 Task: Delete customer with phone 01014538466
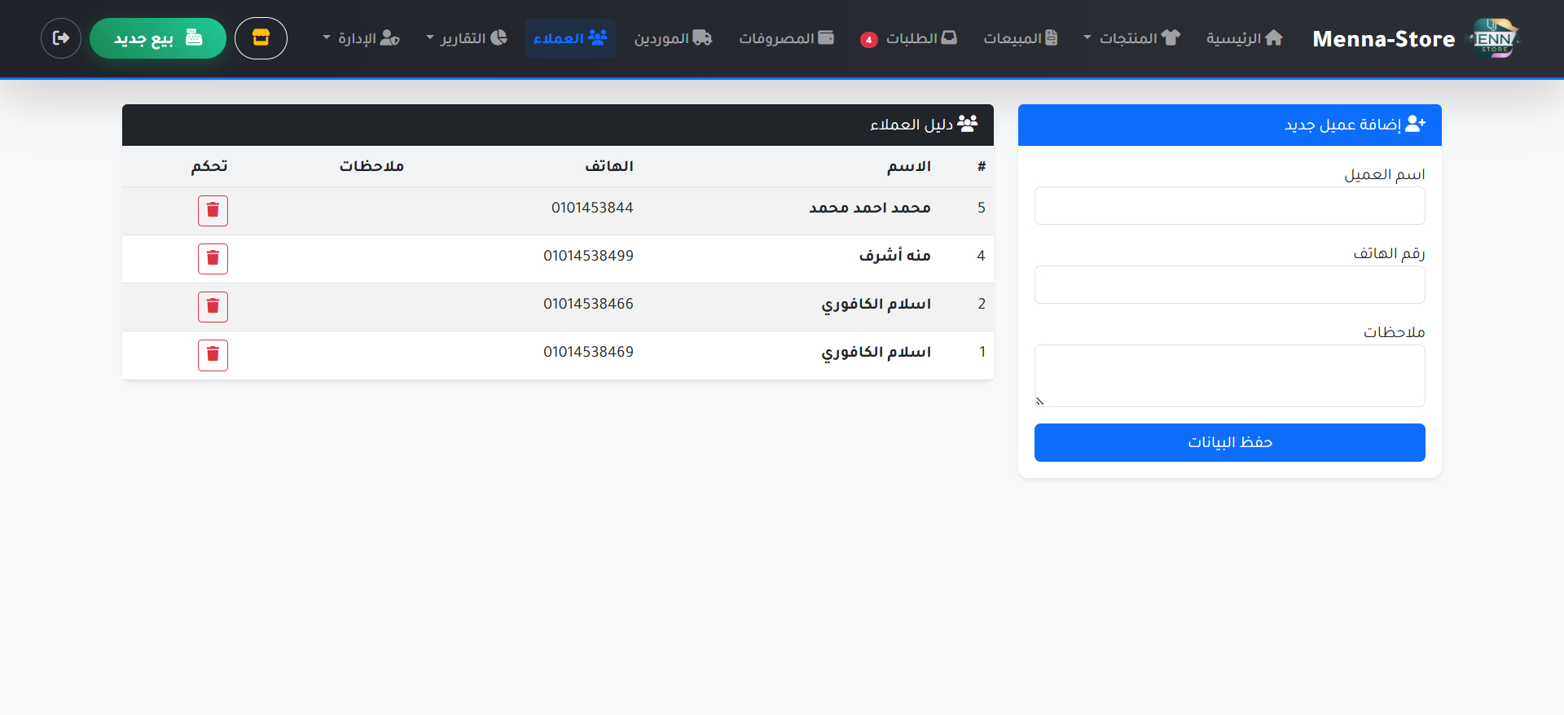[x=213, y=307]
